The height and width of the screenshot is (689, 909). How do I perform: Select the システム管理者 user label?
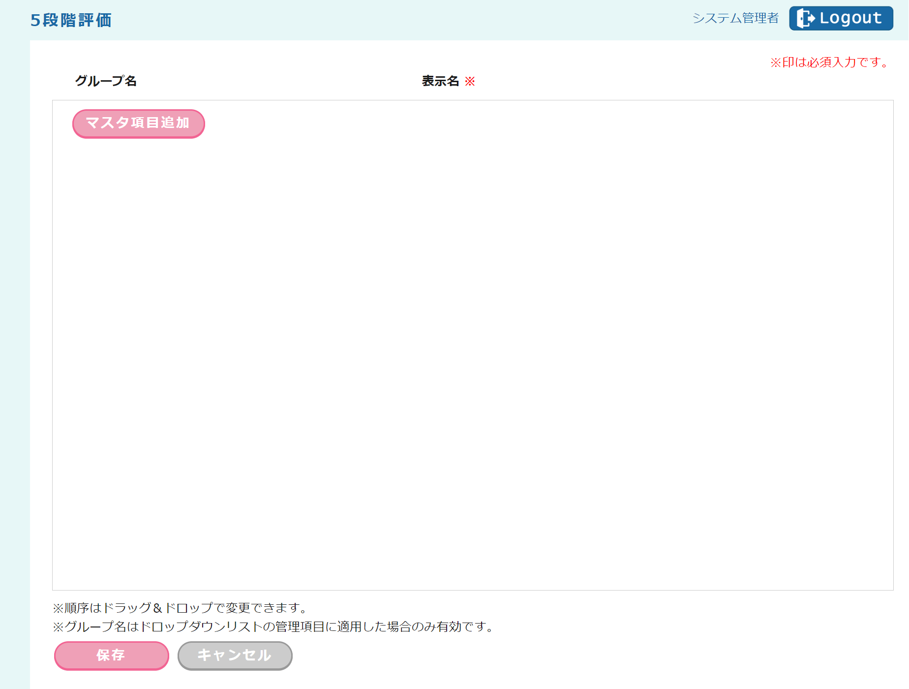point(735,19)
